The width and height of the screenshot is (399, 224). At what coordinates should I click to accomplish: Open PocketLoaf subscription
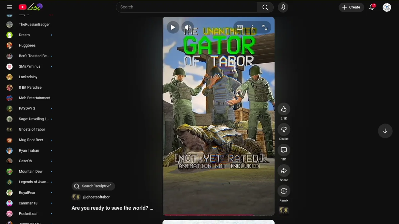coord(30,214)
